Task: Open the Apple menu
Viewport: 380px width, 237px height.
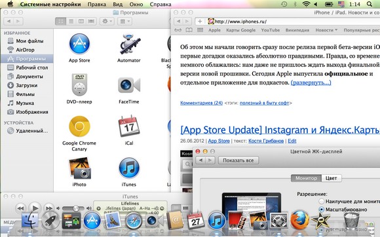Action: tap(10, 4)
